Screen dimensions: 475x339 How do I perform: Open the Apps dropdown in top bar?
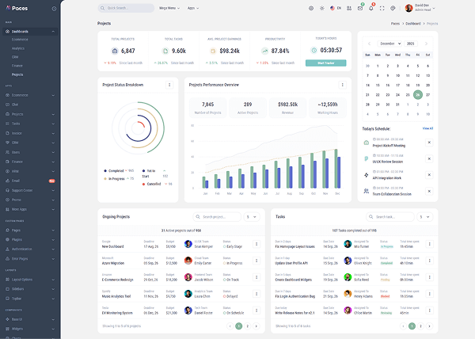point(192,8)
